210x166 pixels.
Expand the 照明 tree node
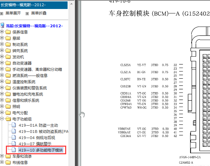[2, 106]
